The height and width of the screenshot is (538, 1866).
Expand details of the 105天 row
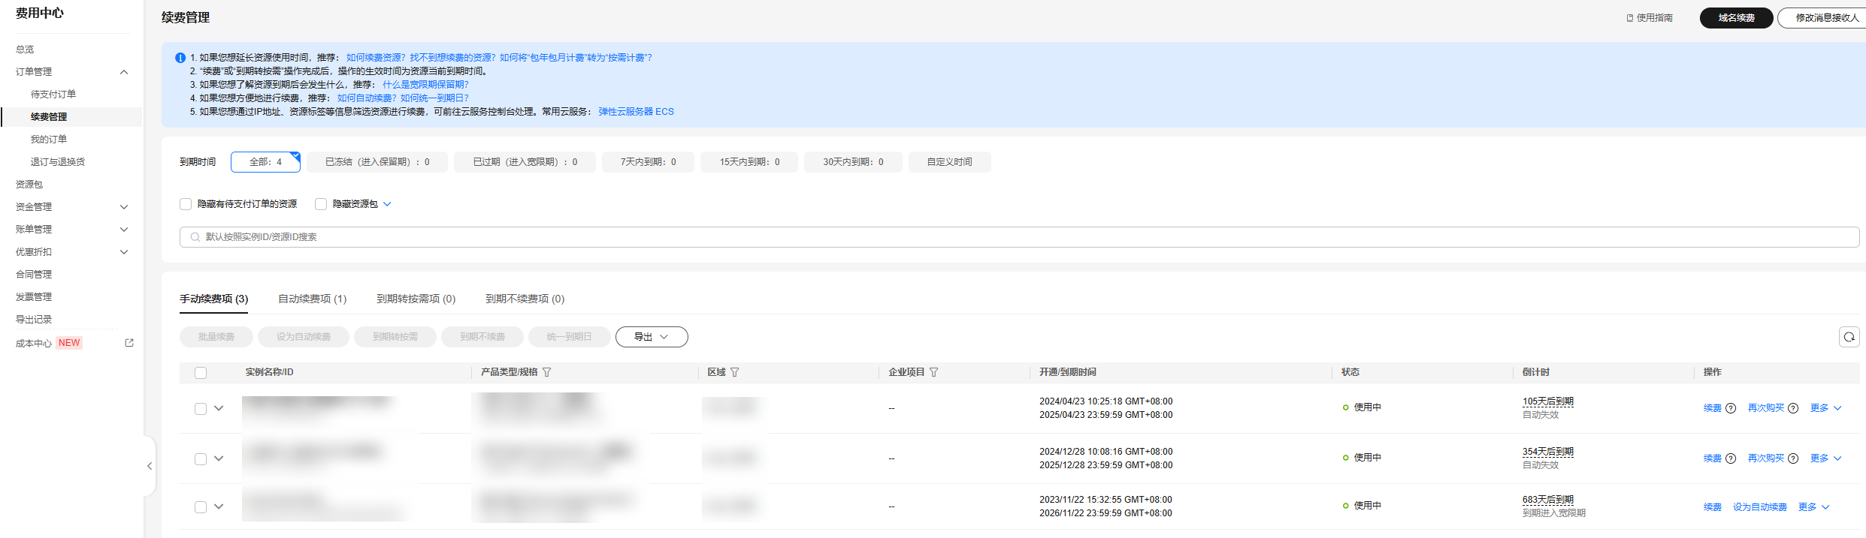(219, 408)
